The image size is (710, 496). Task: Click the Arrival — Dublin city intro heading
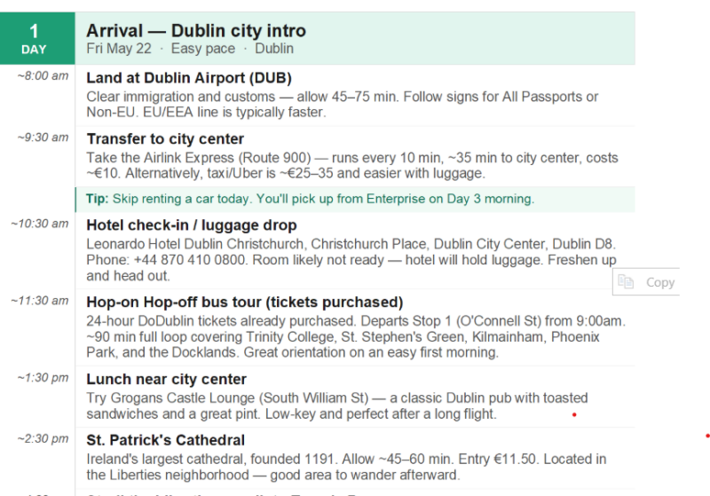196,31
